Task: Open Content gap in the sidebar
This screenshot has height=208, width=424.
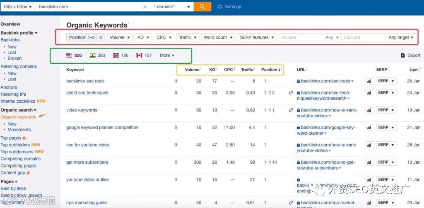Action: (x=13, y=172)
